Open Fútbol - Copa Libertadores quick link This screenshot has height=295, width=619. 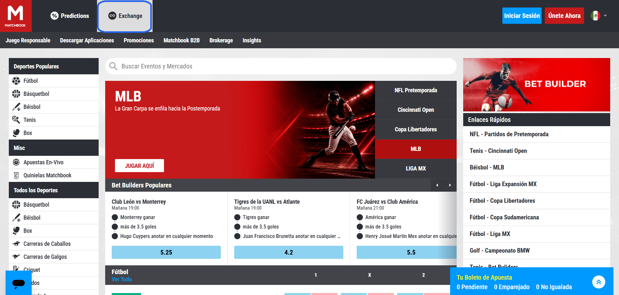tap(536, 201)
